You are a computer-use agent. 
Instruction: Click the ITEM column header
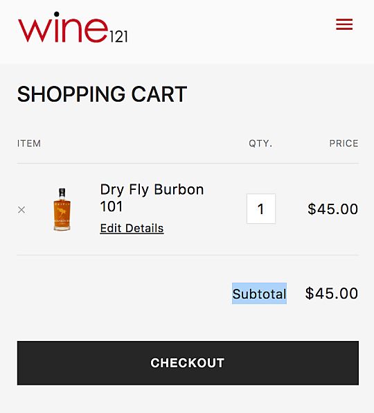click(x=29, y=143)
